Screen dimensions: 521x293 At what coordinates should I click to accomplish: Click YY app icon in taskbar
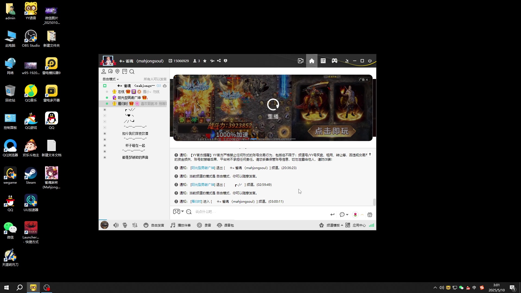(33, 288)
